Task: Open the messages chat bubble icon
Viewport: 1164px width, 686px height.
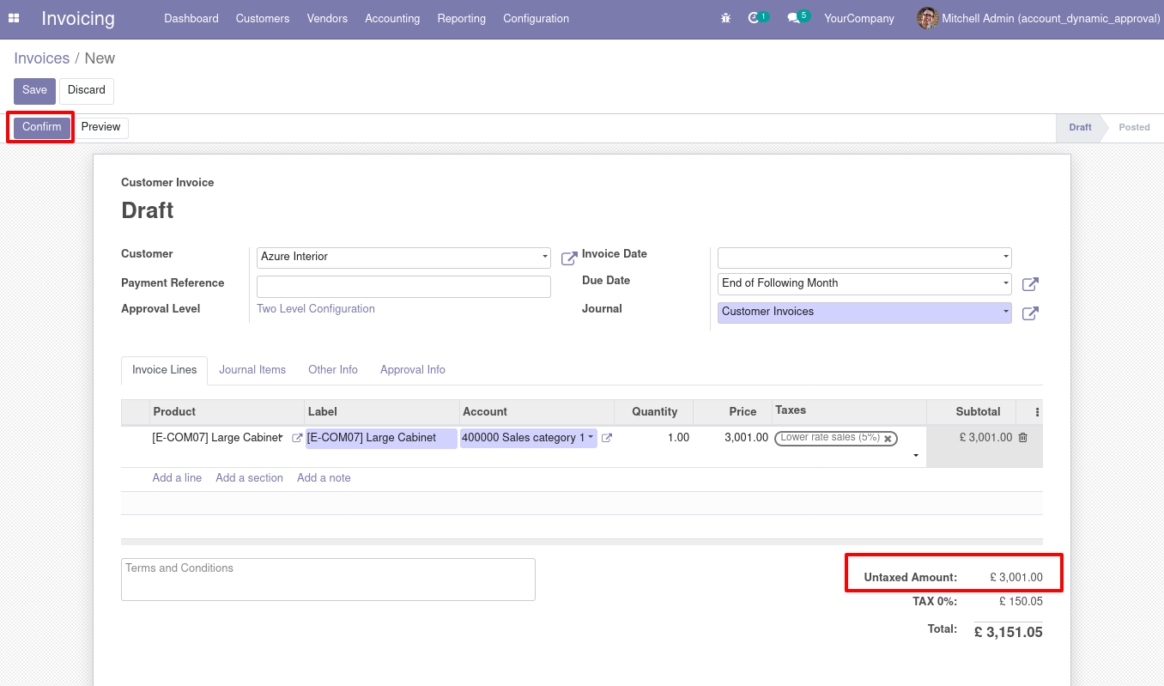Action: click(x=793, y=18)
